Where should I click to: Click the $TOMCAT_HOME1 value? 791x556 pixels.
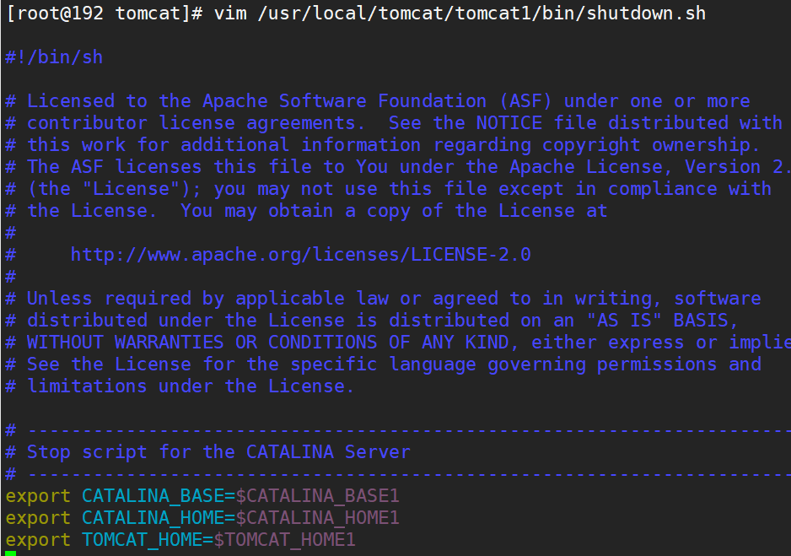[284, 539]
